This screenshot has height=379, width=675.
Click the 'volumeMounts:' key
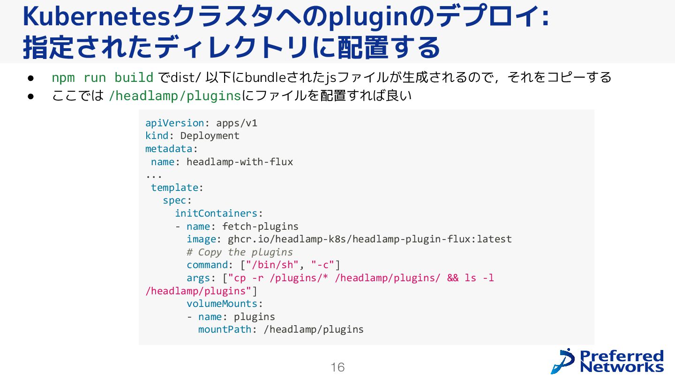point(225,304)
